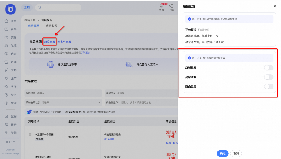Open 交易 trade icon in sidebar
This screenshot has height=159, width=281.
tap(6, 37)
